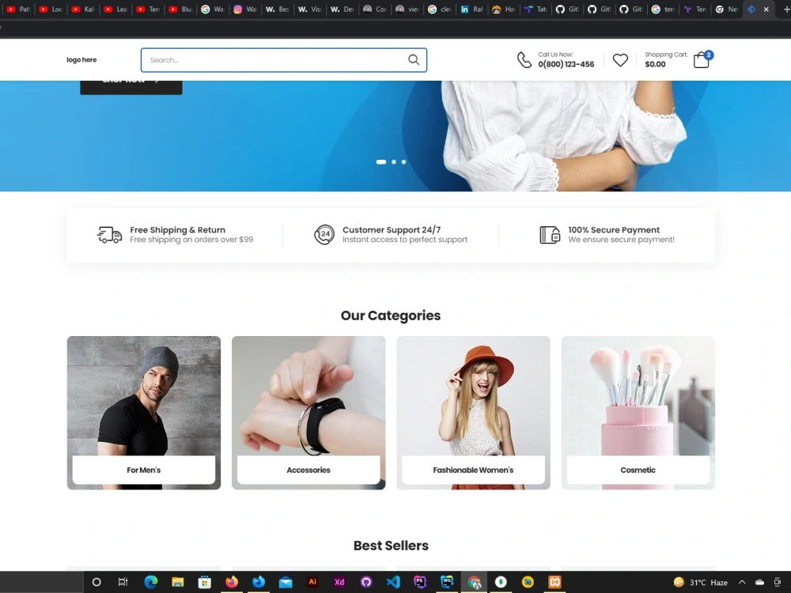Open the XAMPP icon on the taskbar
Viewport: 791px width, 593px height.
pos(554,582)
